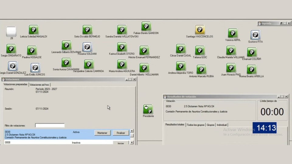Minimize Resultados de votación window
The width and height of the screenshot is (292, 164).
click(279, 97)
